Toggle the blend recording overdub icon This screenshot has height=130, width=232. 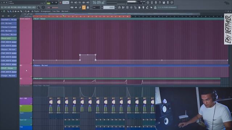tap(84, 3)
